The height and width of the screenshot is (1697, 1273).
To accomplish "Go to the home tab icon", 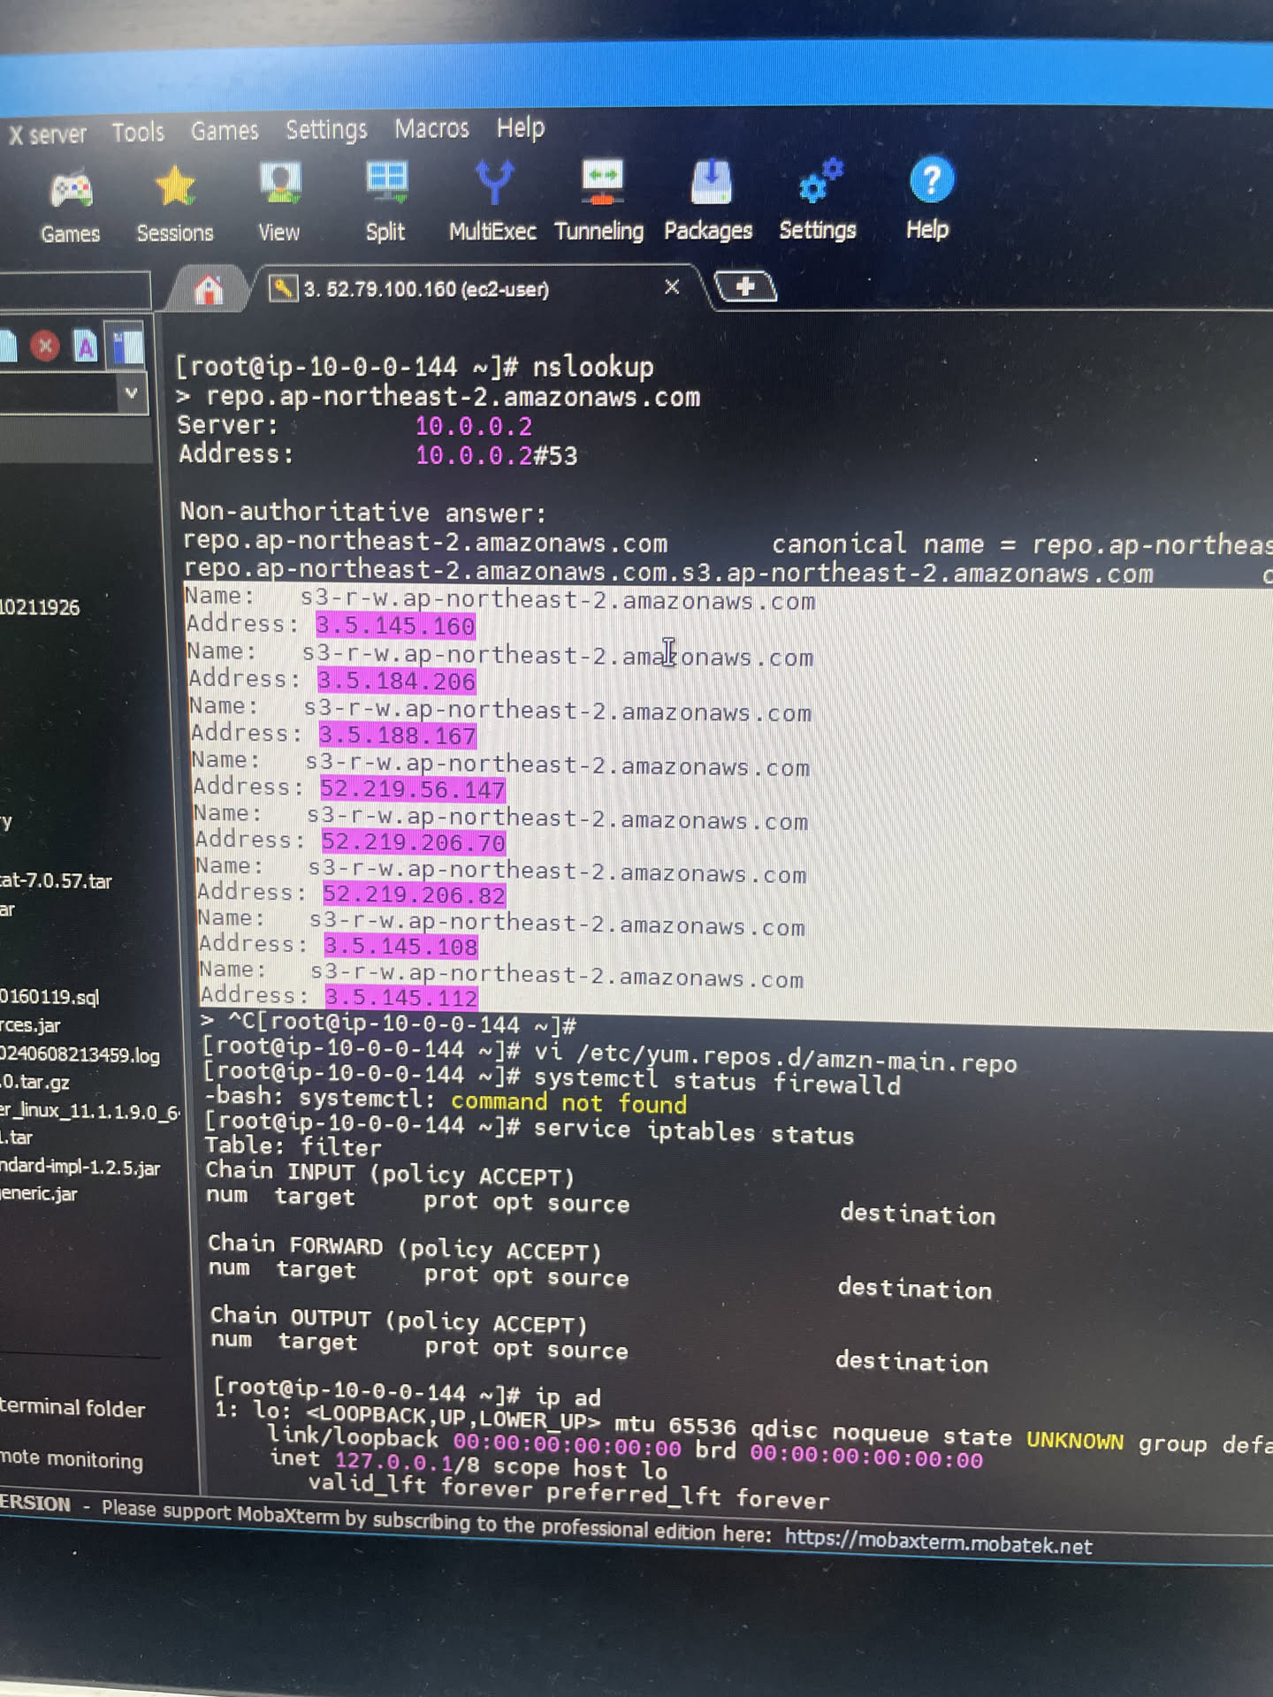I will (209, 290).
